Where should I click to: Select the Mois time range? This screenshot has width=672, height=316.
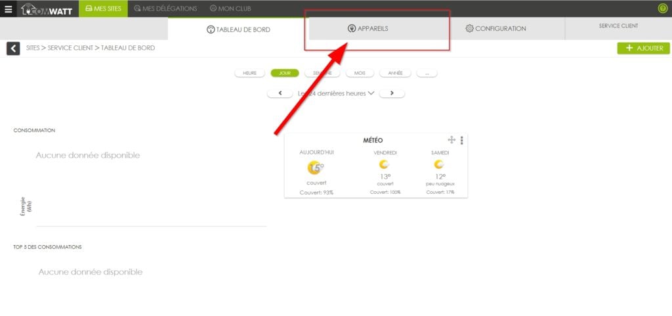pos(360,73)
